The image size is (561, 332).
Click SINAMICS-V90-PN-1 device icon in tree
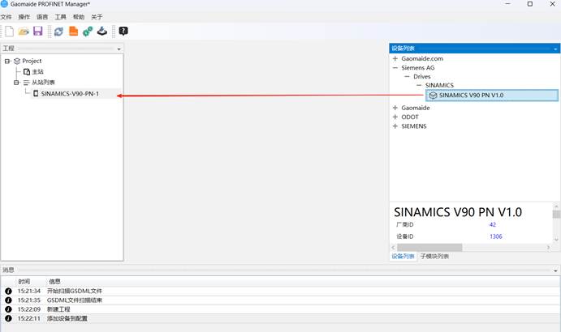pyautogui.click(x=36, y=94)
